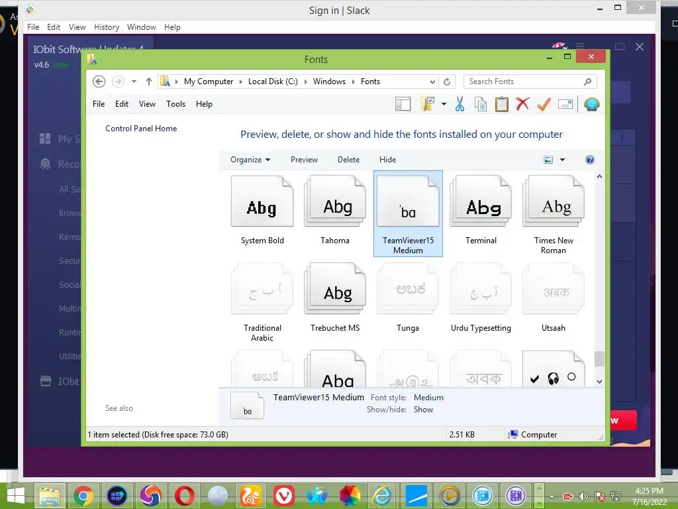The image size is (678, 509).
Task: Select the Terminal font
Action: coord(481,211)
